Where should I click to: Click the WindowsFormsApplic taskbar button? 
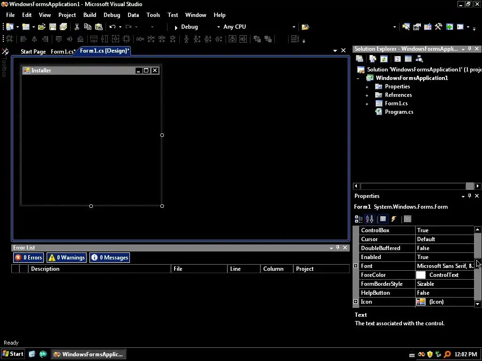click(88, 354)
